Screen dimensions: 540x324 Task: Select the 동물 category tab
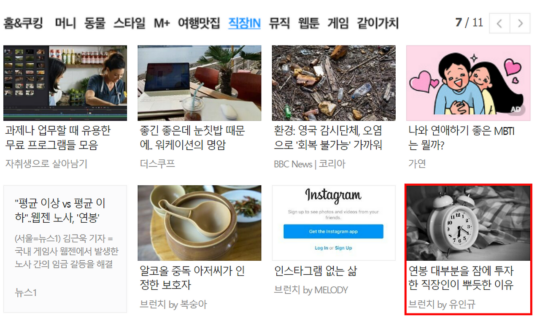(x=94, y=23)
